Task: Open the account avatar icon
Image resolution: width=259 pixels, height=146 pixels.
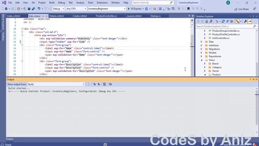Action: click(228, 3)
